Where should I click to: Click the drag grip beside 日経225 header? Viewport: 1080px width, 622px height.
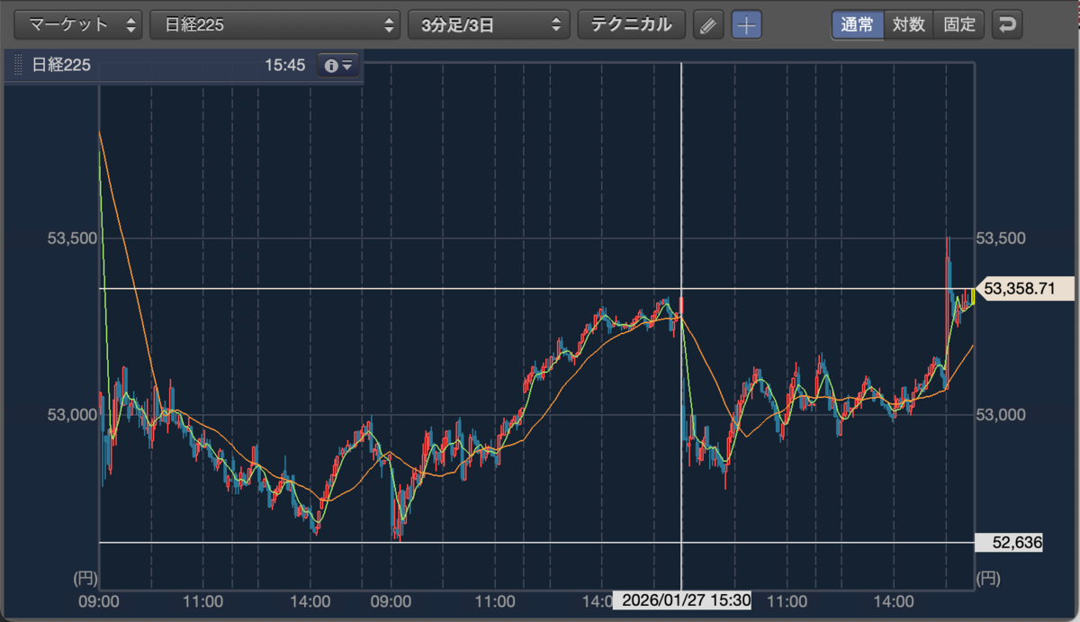tap(18, 66)
